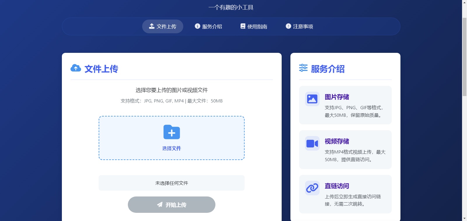Click the info icon in 服务介绍 nav tab
The image size is (467, 221).
198,26
